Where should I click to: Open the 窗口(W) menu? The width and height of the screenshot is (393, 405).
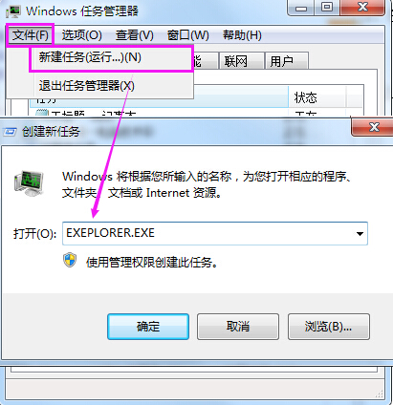click(x=188, y=35)
